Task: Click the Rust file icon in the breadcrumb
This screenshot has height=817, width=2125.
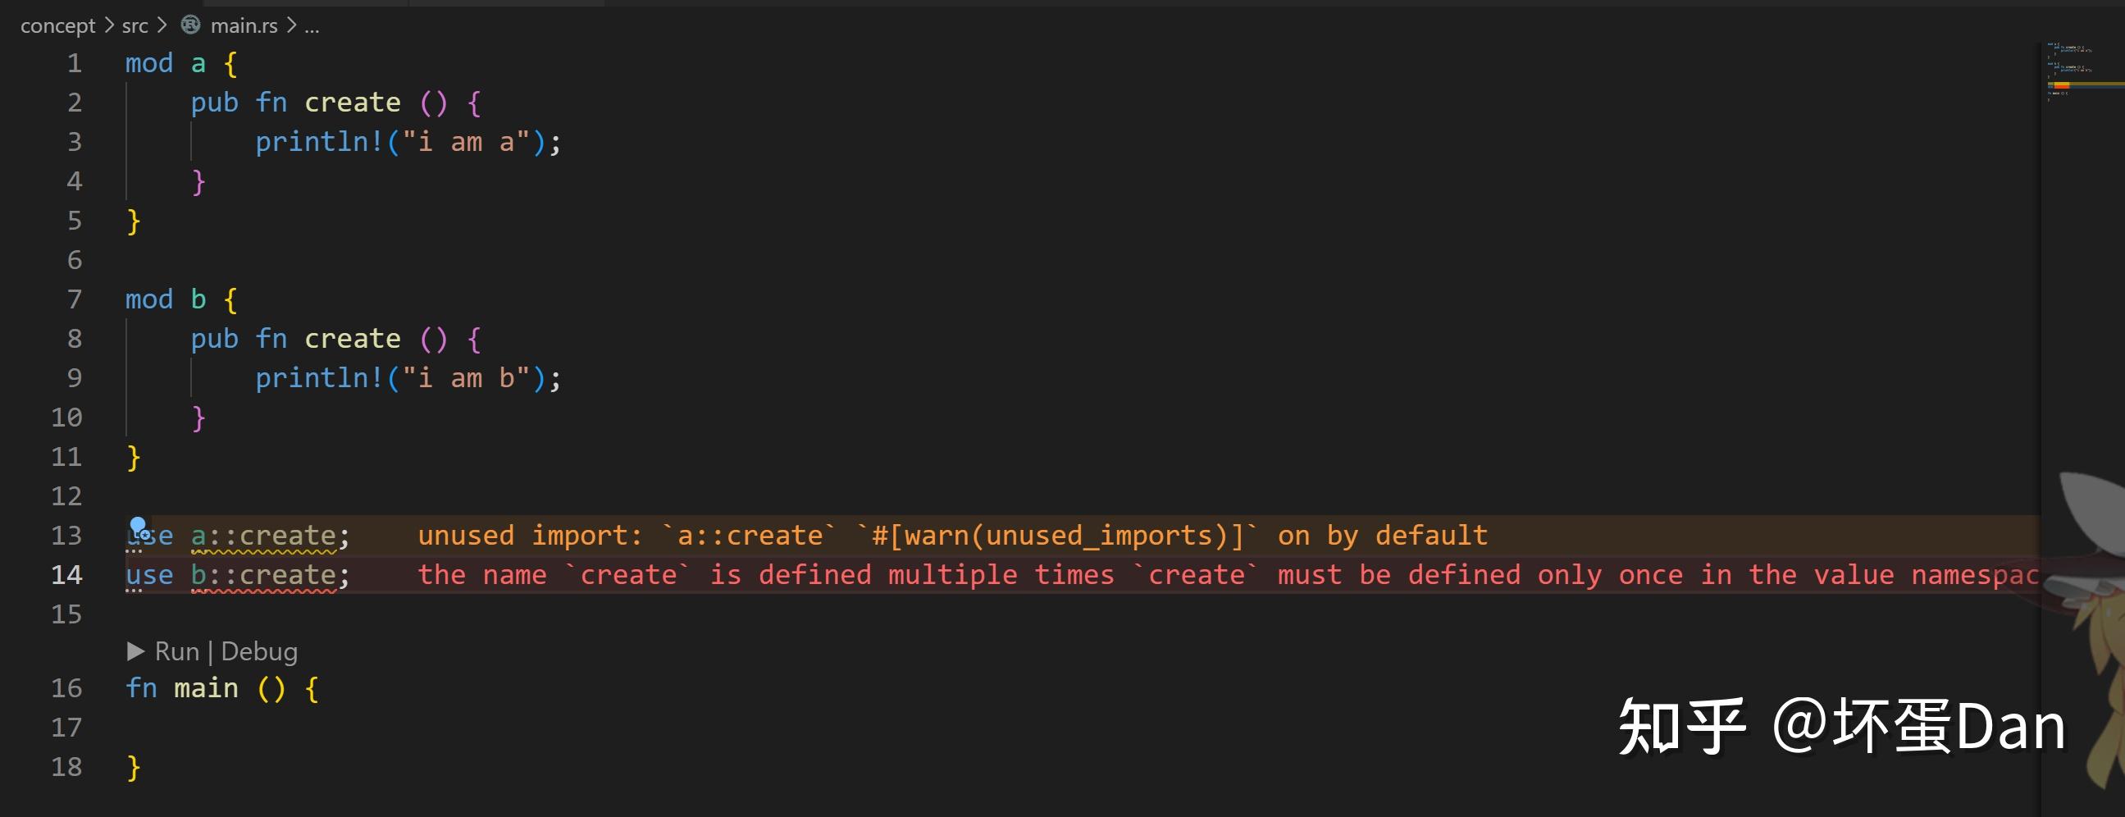Action: coord(190,25)
